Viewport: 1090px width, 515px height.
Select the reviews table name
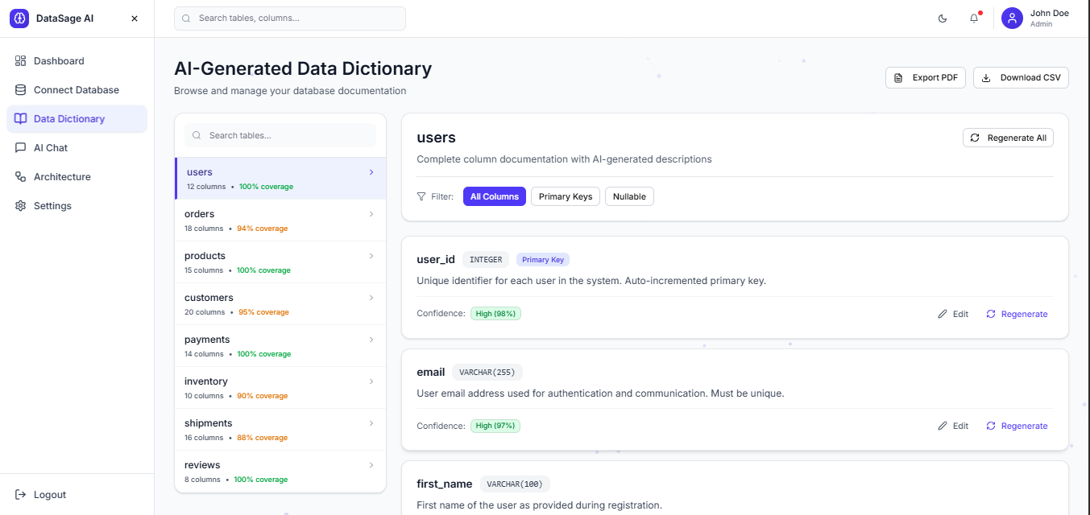pos(202,465)
